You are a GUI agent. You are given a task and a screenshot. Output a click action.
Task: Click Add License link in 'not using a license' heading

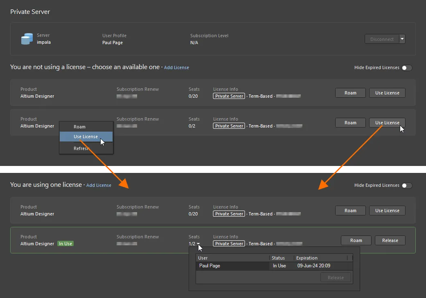tap(176, 67)
